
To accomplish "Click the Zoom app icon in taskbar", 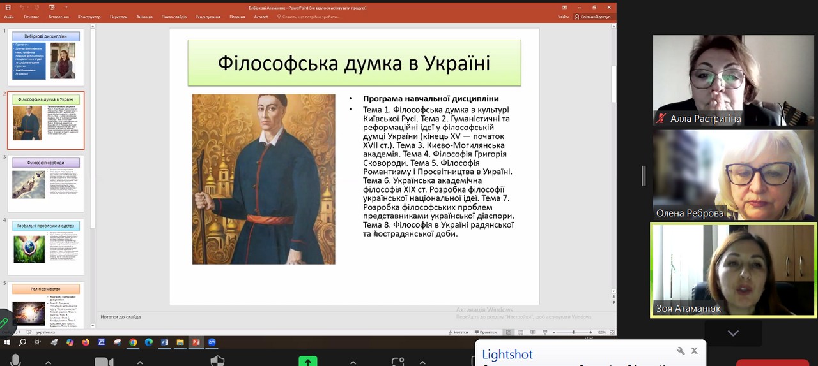I will click(x=212, y=342).
